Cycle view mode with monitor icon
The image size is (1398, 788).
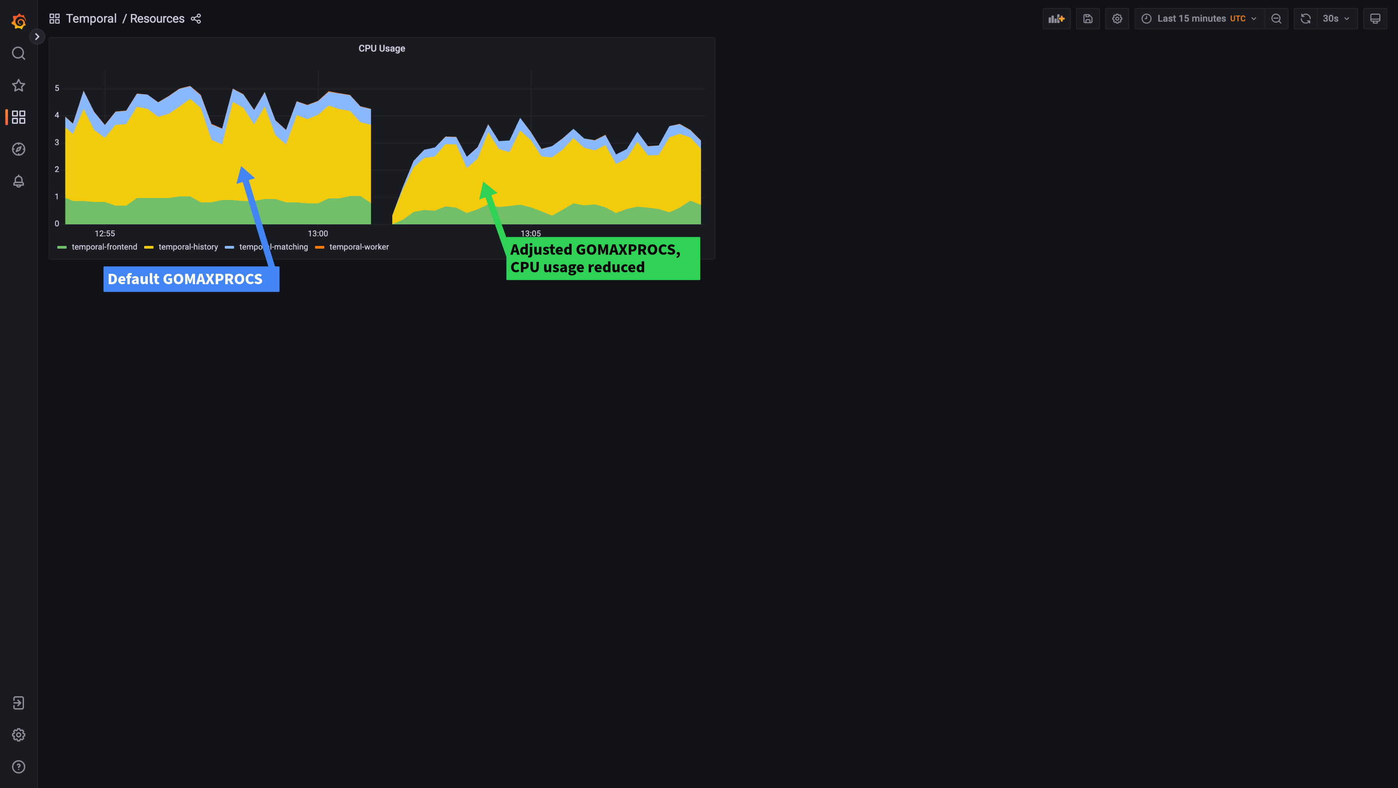(x=1375, y=18)
